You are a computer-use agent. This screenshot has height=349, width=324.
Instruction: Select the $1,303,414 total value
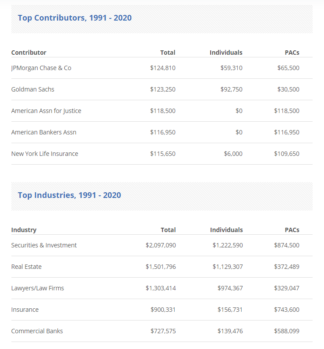coord(161,288)
